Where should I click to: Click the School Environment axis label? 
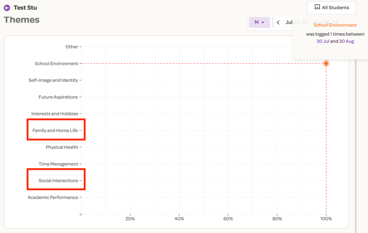click(56, 64)
